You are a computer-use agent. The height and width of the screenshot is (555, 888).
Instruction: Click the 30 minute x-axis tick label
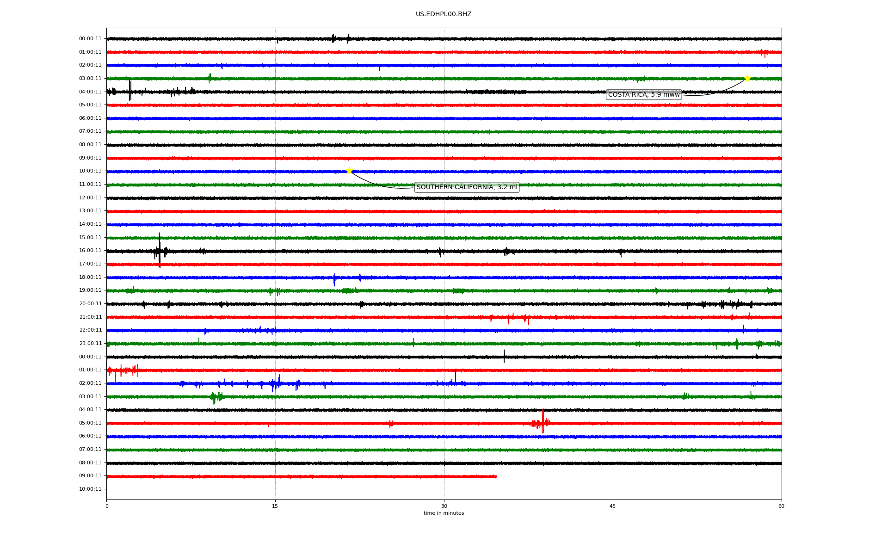tap(444, 506)
